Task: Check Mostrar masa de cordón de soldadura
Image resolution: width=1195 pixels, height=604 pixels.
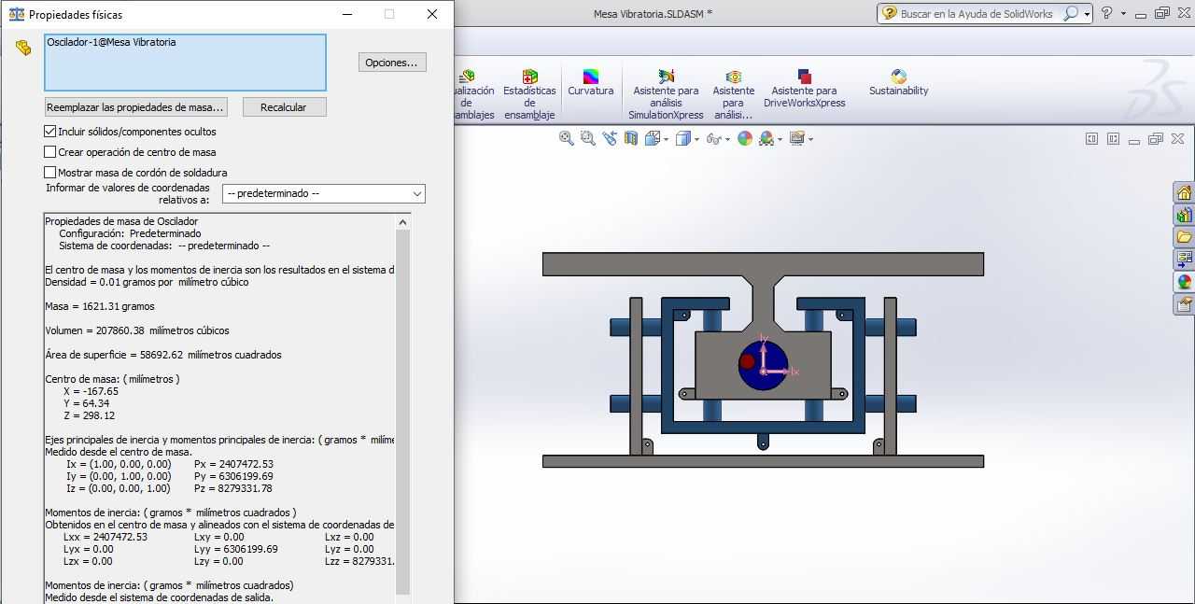Action: pyautogui.click(x=50, y=173)
